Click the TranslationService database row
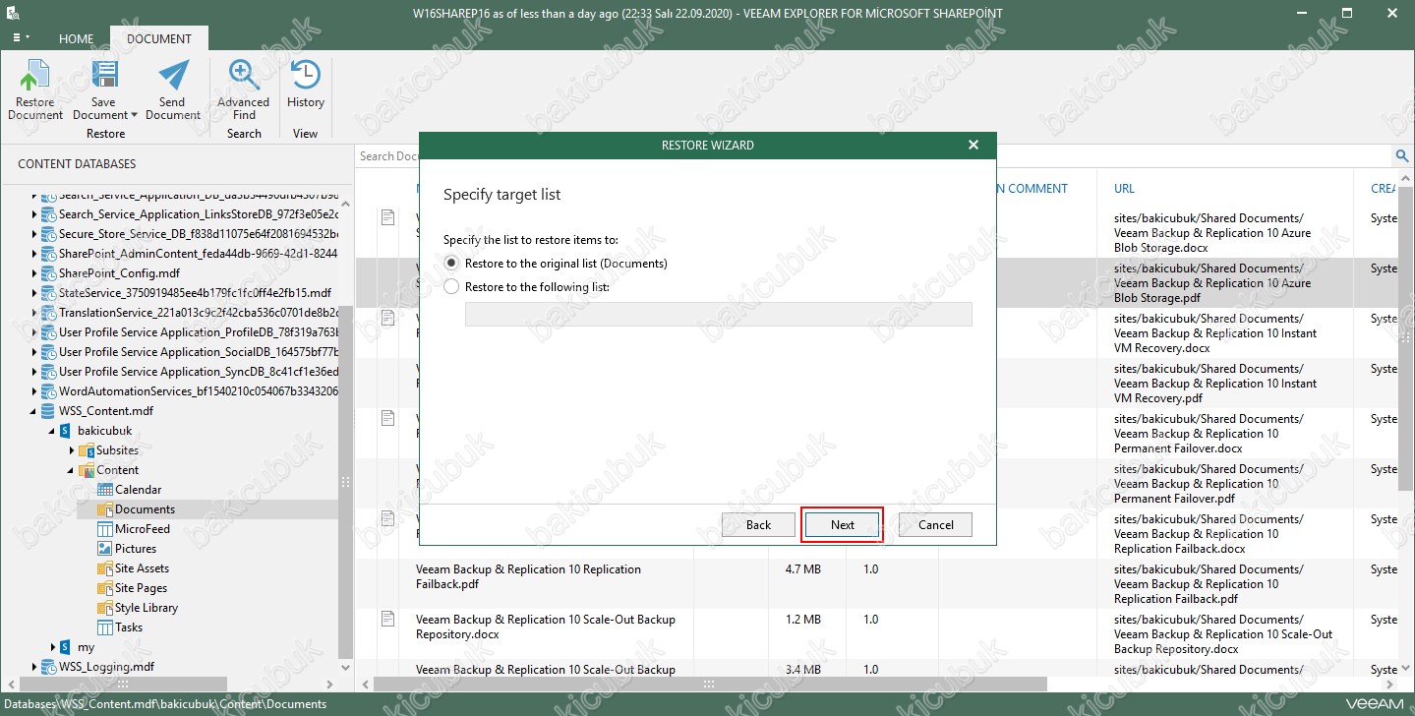The image size is (1415, 716). click(x=200, y=313)
